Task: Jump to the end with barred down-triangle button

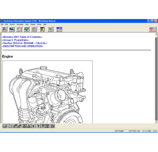Action: [x=47, y=126]
